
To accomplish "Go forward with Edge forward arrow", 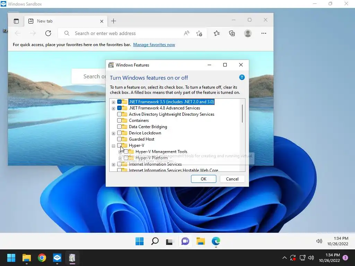I will click(x=33, y=34).
